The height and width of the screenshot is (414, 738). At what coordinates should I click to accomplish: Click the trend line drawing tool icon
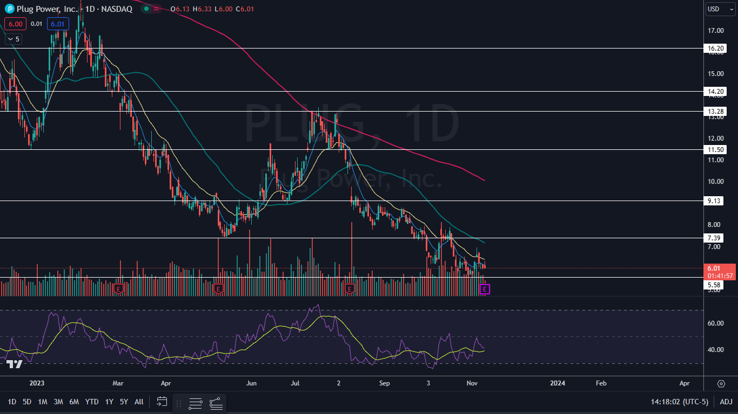[216, 403]
